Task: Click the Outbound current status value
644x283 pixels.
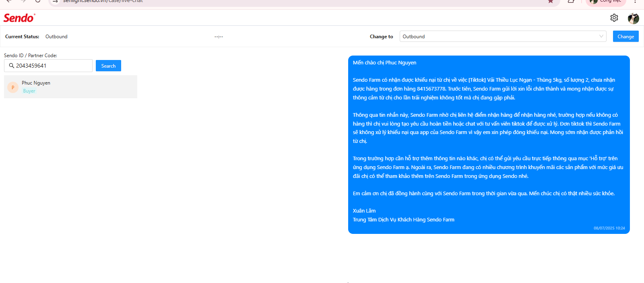Action: point(56,37)
